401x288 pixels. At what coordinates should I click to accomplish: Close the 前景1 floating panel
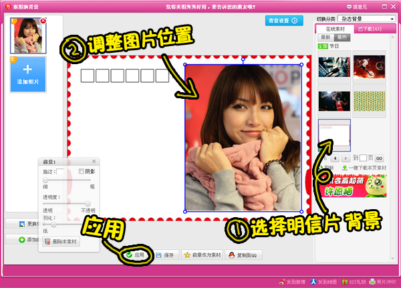click(x=94, y=161)
